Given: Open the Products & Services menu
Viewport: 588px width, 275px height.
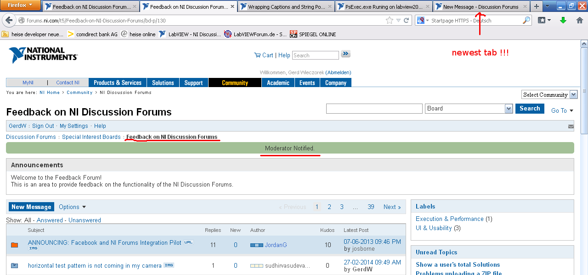Looking at the screenshot, I should (118, 82).
